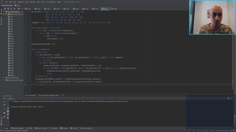Viewport: 236px width, 132px height.
Task: Minimize Run tool window
Action: click(232, 98)
